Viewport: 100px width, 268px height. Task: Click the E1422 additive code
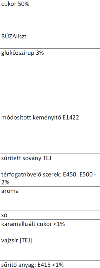click(71, 118)
